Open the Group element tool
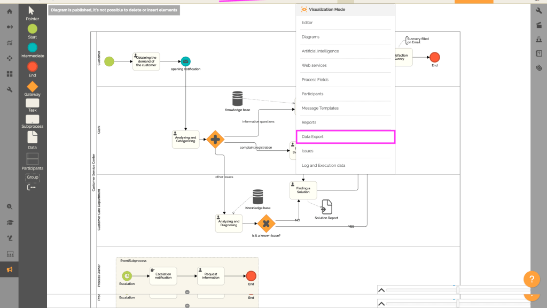The height and width of the screenshot is (308, 547). click(32, 177)
